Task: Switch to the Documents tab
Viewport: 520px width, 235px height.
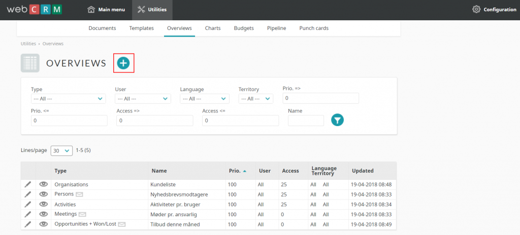Action: click(102, 28)
